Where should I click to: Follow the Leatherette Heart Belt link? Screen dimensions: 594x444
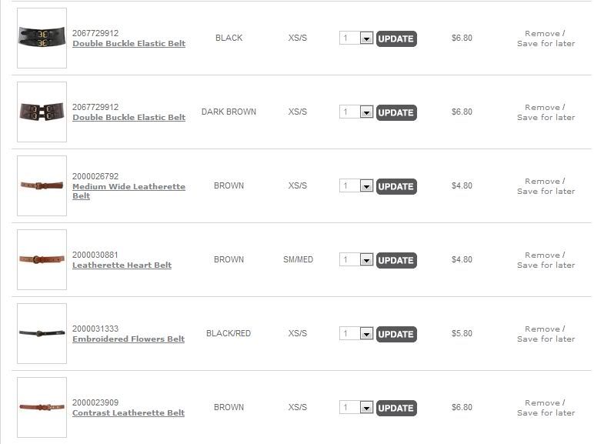[x=122, y=265]
